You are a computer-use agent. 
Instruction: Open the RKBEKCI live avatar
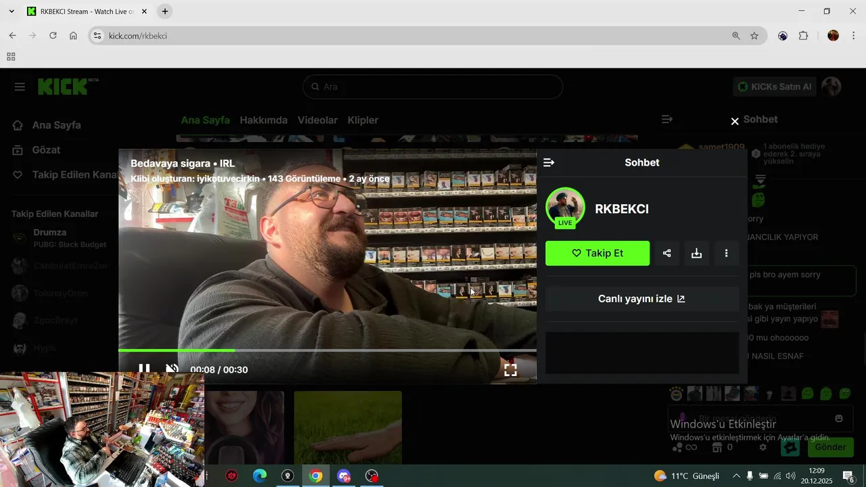point(565,208)
